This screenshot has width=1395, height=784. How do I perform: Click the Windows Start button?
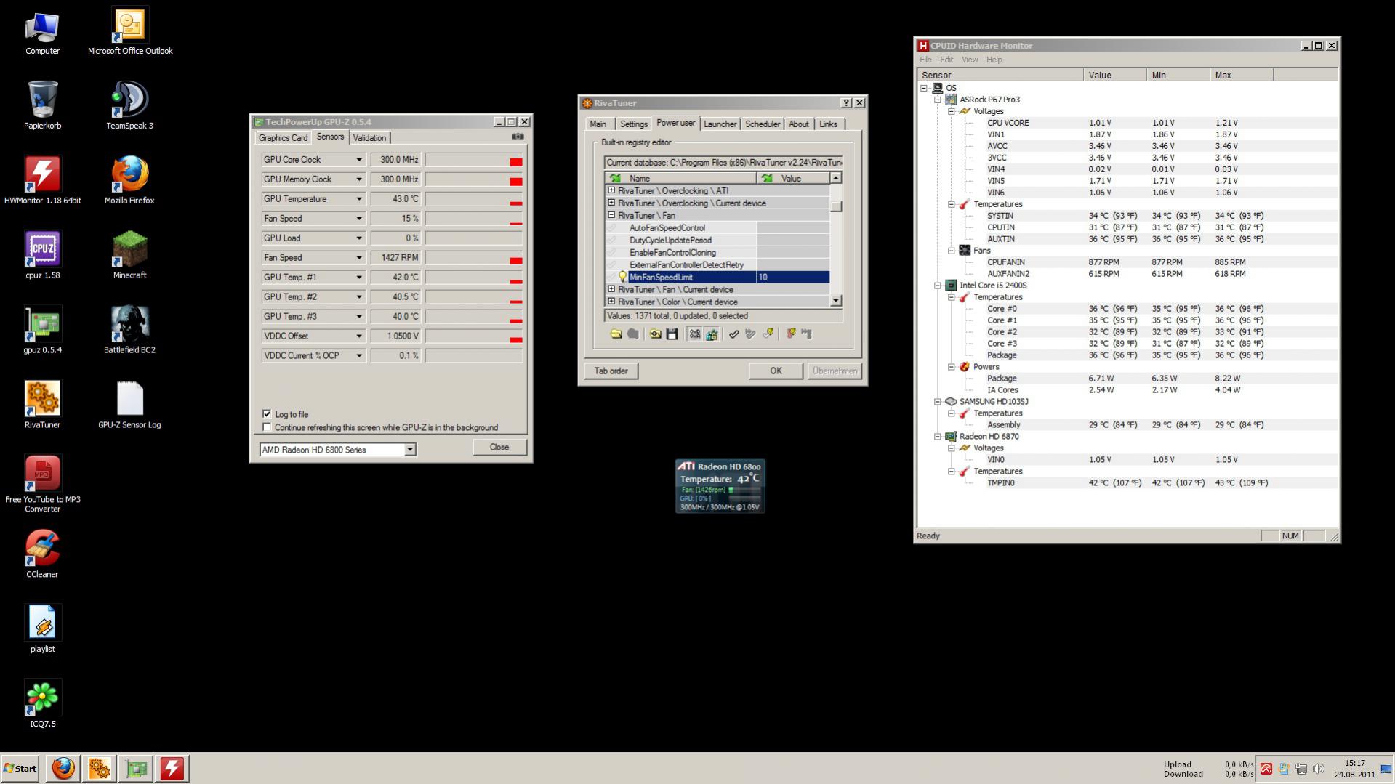click(x=20, y=768)
